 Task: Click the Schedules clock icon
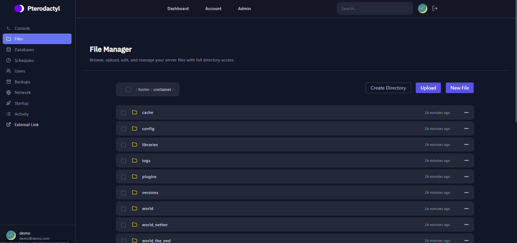(9, 60)
